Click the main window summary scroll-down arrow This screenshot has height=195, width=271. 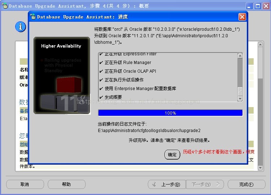(x=260, y=168)
